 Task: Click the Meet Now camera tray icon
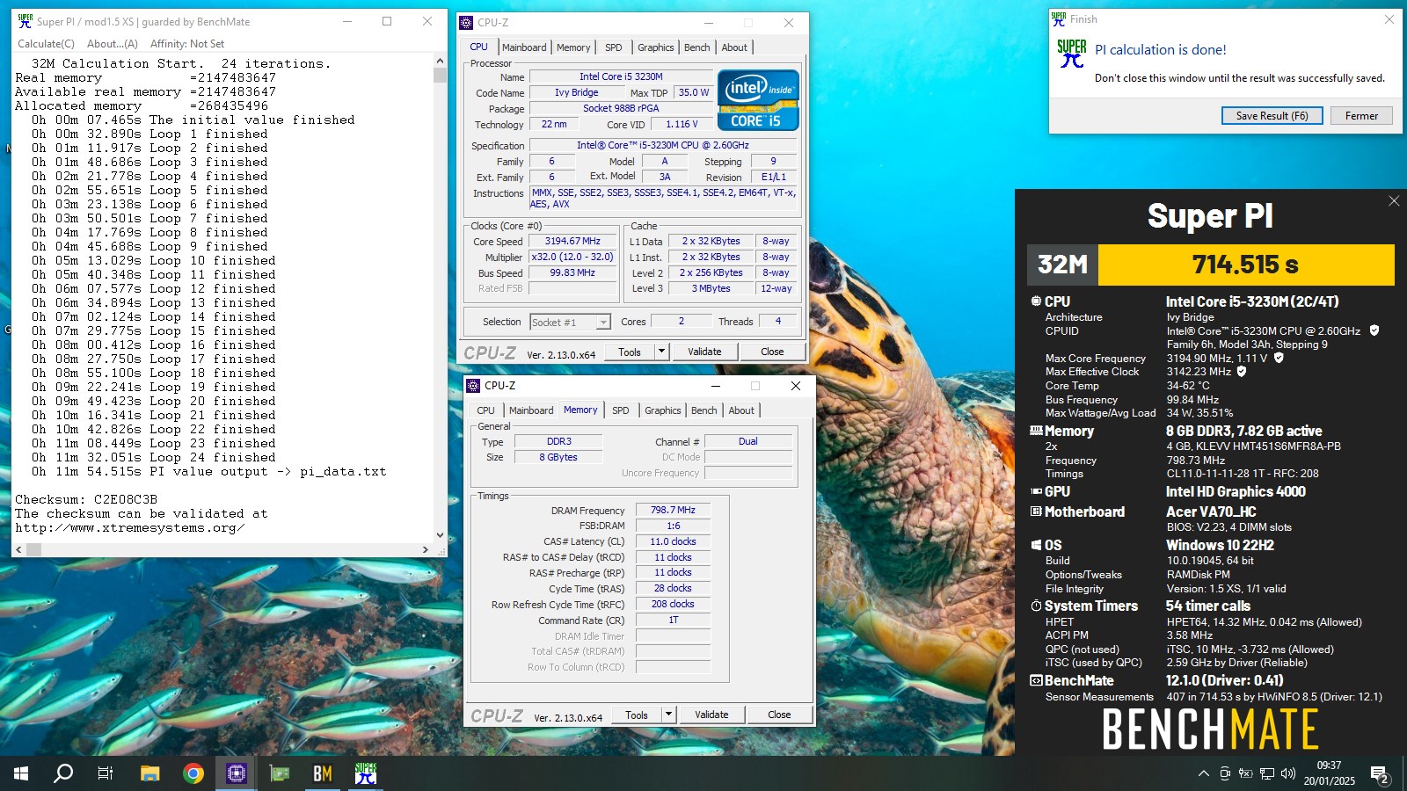pyautogui.click(x=1225, y=773)
